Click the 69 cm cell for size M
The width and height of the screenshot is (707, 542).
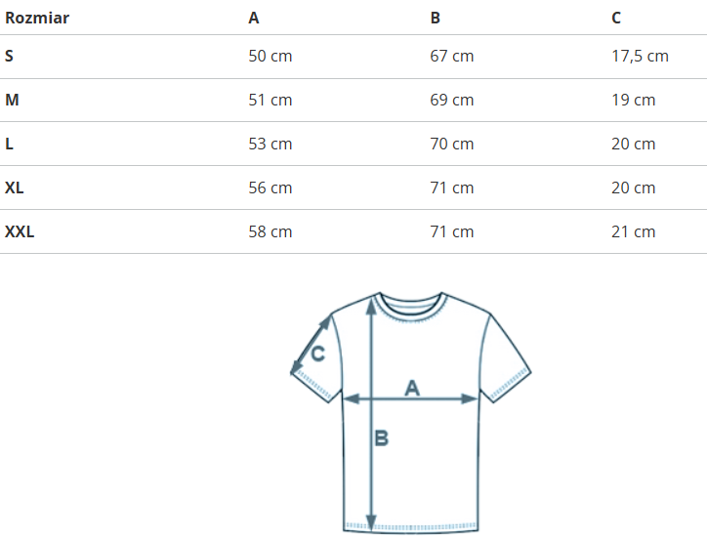coord(452,100)
